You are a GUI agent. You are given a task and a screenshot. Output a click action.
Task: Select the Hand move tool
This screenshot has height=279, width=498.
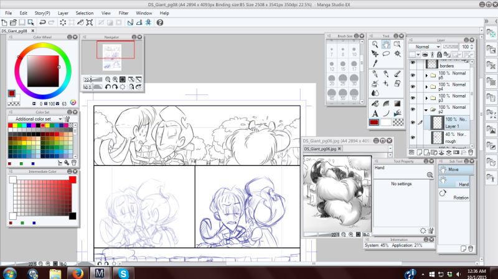coord(386,45)
